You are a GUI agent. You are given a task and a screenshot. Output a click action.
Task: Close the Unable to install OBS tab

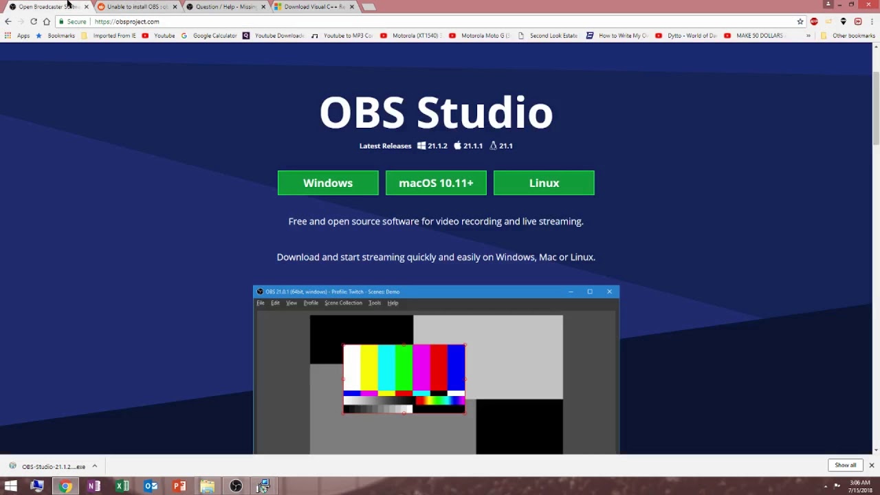pos(175,7)
